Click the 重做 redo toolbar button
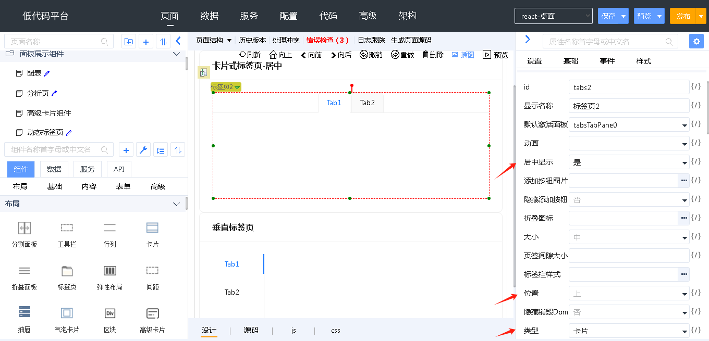The image size is (709, 341). (402, 55)
